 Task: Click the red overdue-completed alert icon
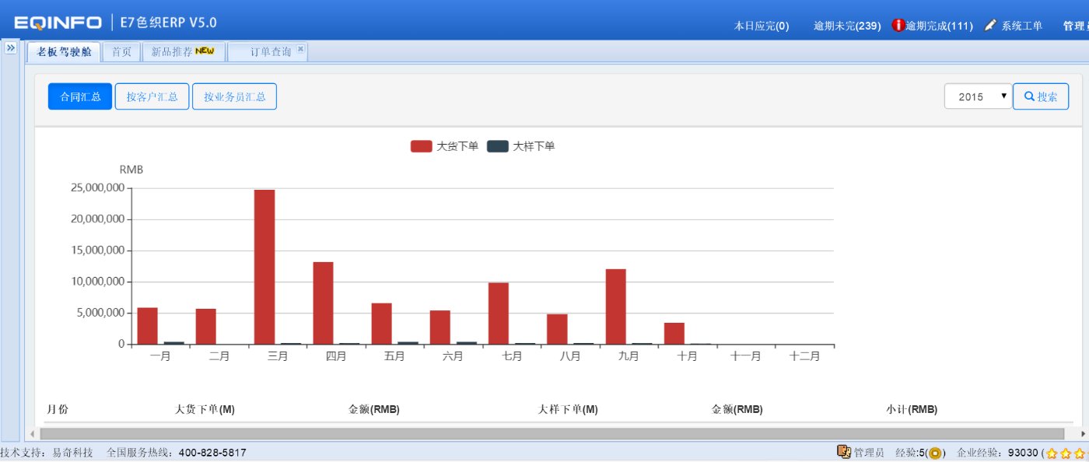(x=898, y=26)
